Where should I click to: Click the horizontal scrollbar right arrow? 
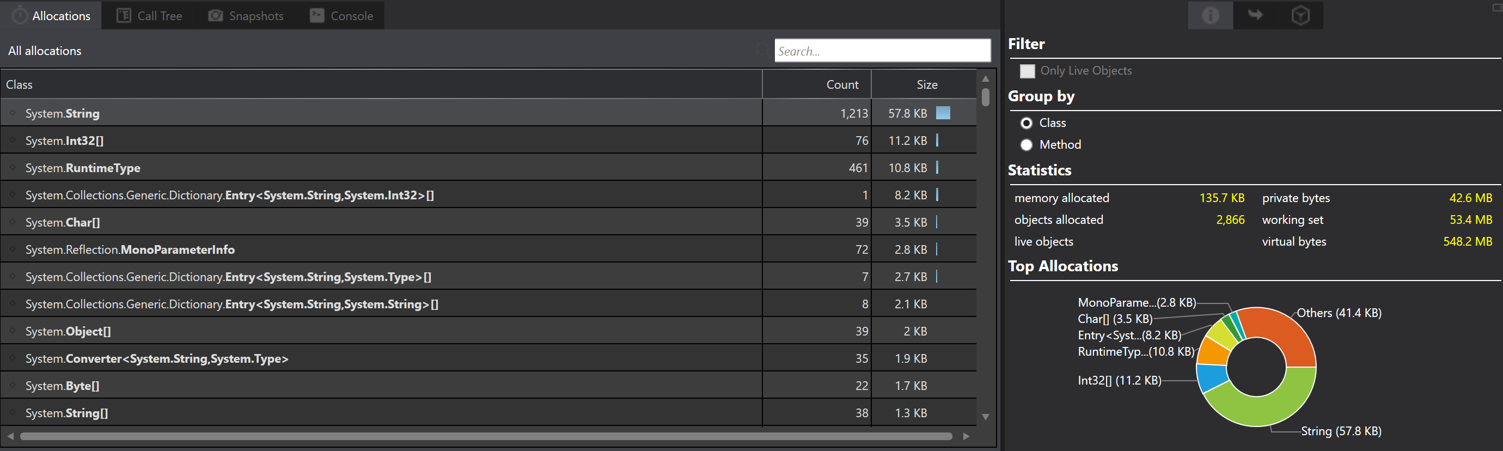[x=966, y=436]
